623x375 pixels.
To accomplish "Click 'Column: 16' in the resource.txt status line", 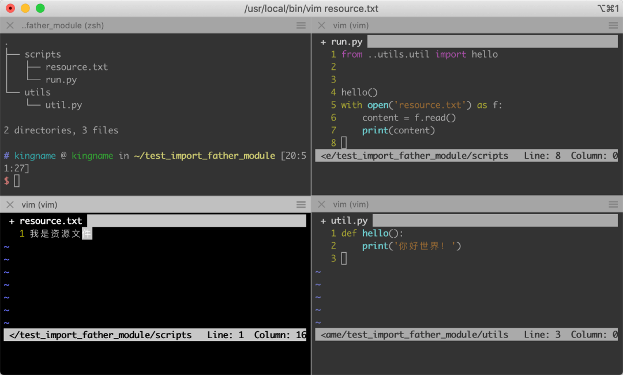I will pos(280,335).
